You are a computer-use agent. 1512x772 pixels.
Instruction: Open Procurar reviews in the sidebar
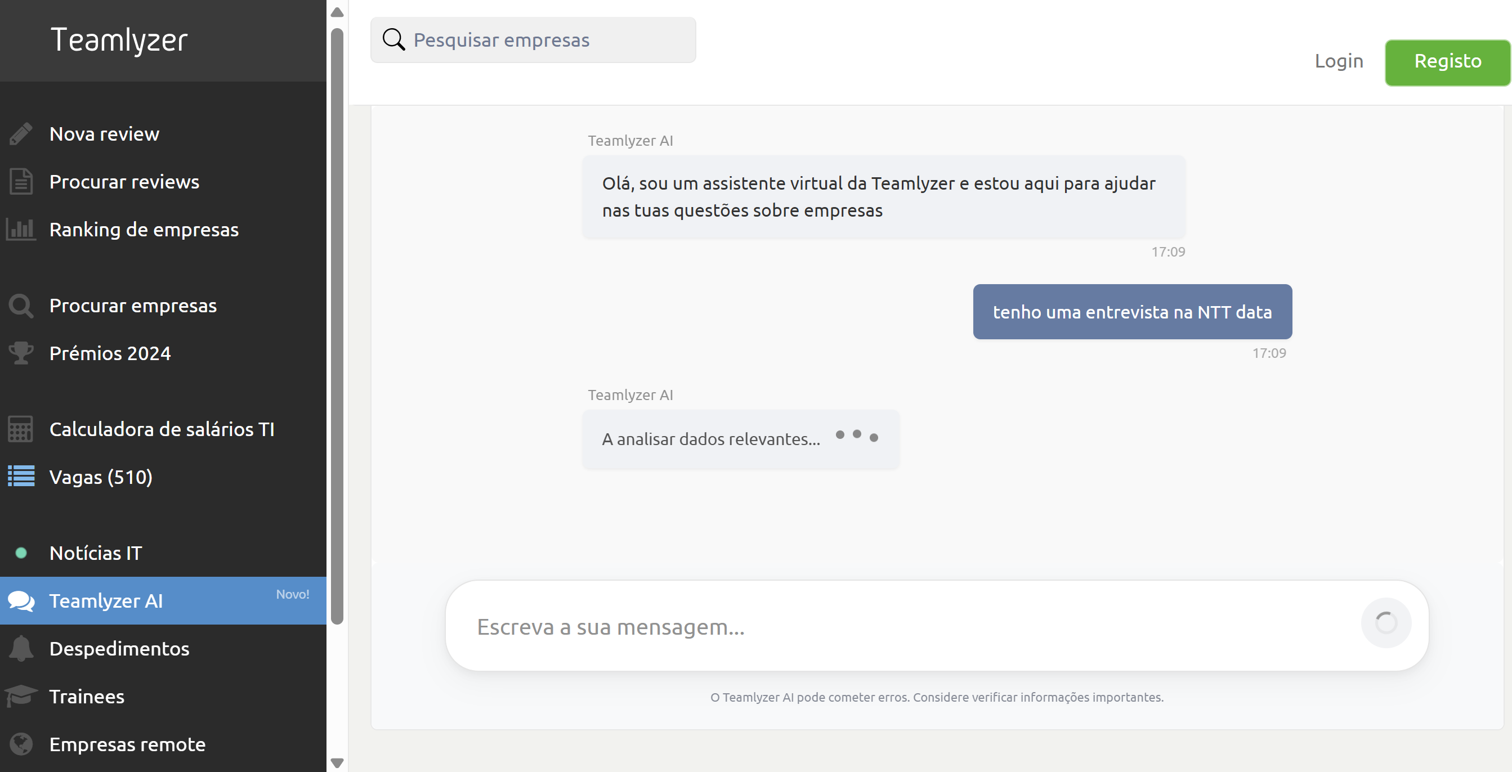click(163, 181)
